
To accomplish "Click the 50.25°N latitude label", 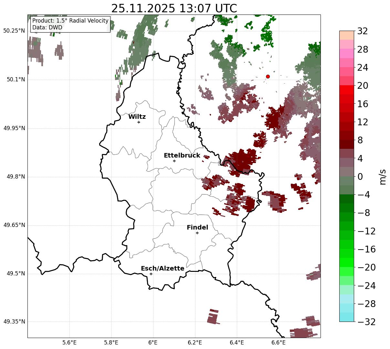I will (14, 31).
